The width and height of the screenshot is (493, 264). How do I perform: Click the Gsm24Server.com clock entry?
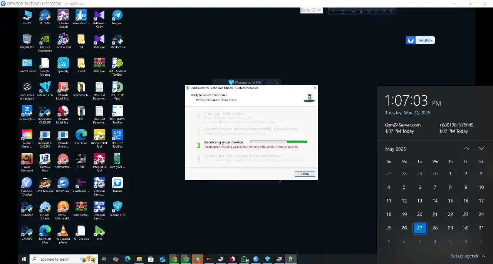tap(403, 128)
